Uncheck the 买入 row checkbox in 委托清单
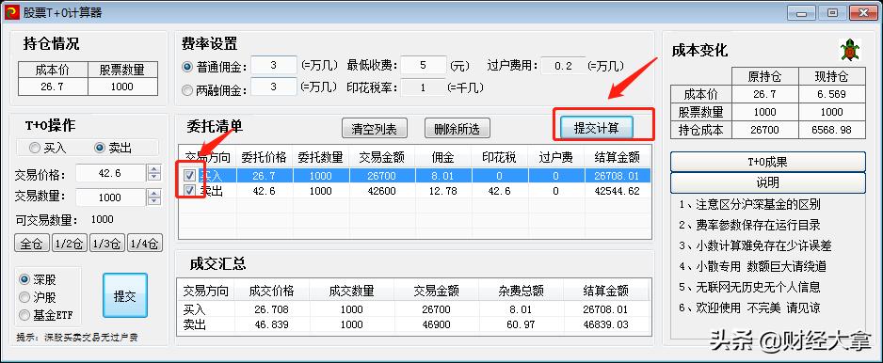 [190, 176]
